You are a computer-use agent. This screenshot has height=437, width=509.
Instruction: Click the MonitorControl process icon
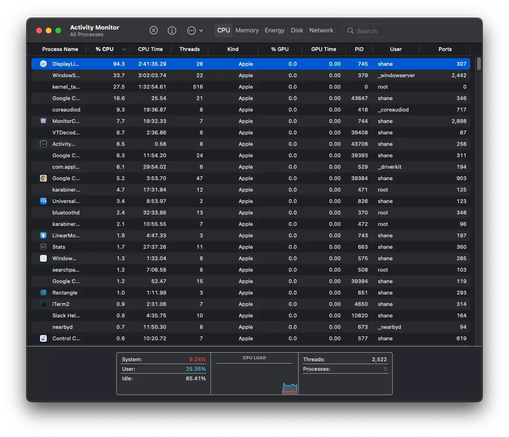point(43,121)
